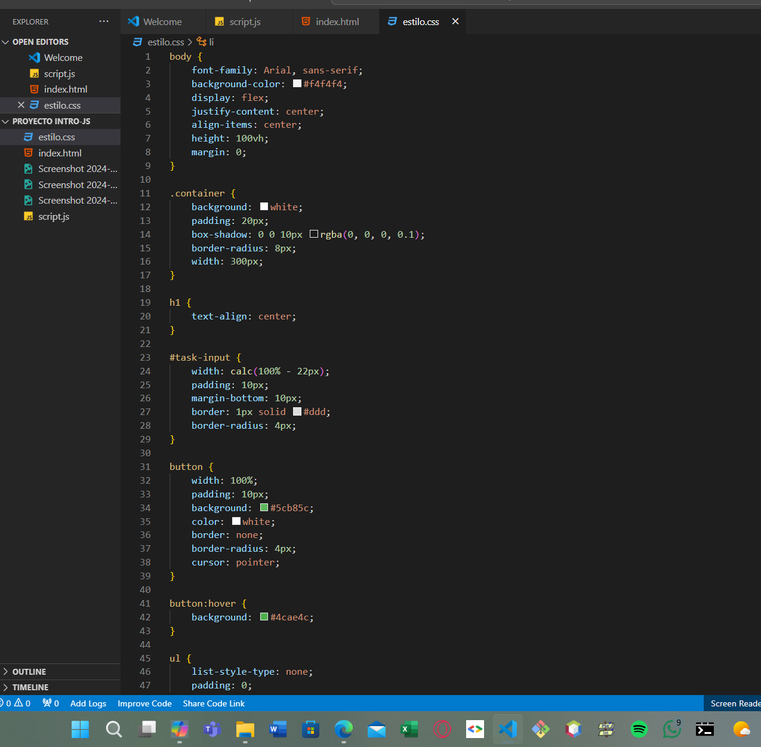761x747 pixels.
Task: Open Microsoft Word from taskbar
Action: point(278,729)
